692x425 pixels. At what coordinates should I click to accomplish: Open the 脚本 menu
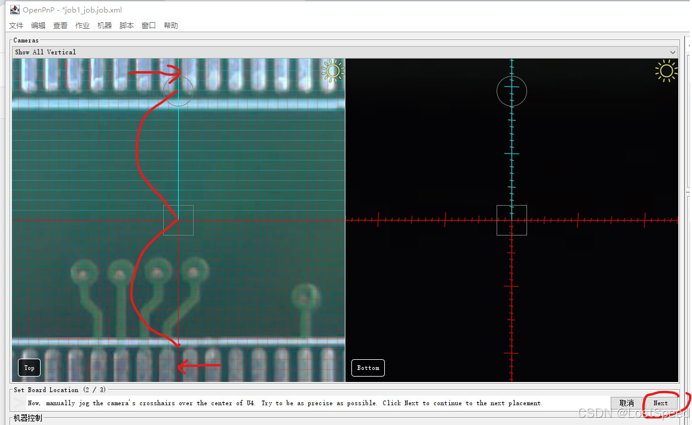pyautogui.click(x=127, y=26)
